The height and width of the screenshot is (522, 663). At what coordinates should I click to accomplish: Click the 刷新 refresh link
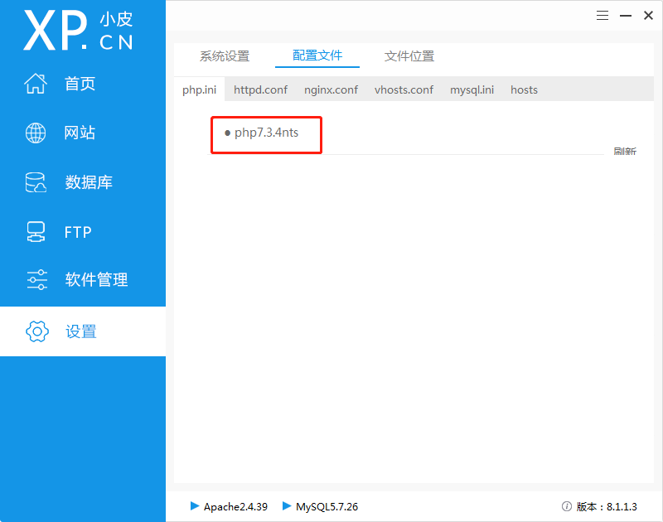click(x=625, y=151)
